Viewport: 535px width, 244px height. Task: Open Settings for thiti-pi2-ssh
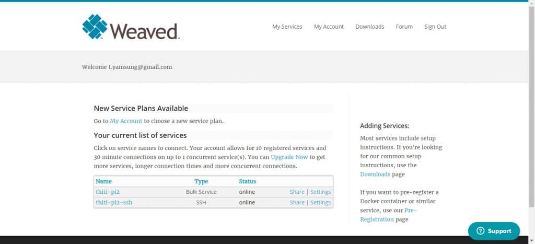(320, 202)
